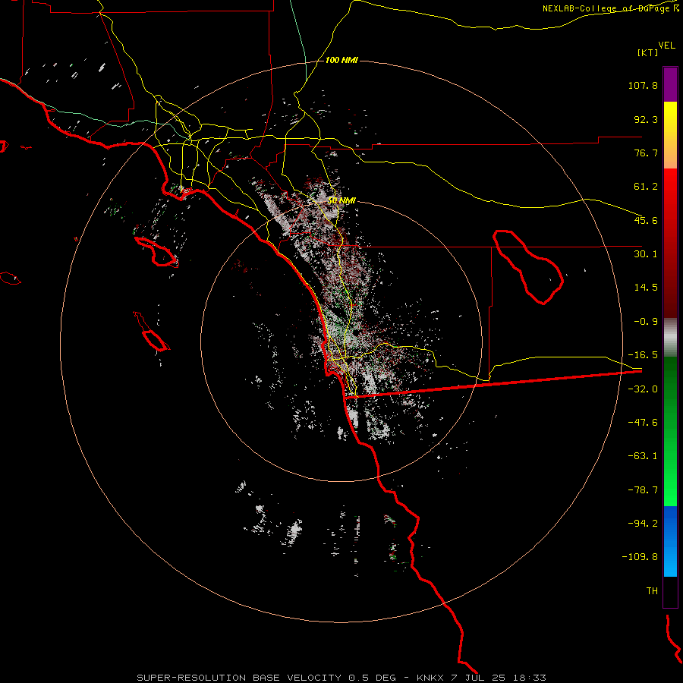The width and height of the screenshot is (683, 683).
Task: Click the -78.7 velocity scale value
Action: (x=643, y=490)
